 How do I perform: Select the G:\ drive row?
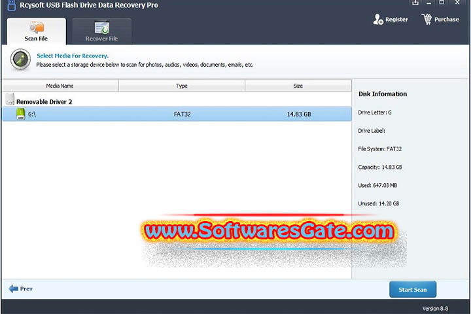[x=177, y=114]
